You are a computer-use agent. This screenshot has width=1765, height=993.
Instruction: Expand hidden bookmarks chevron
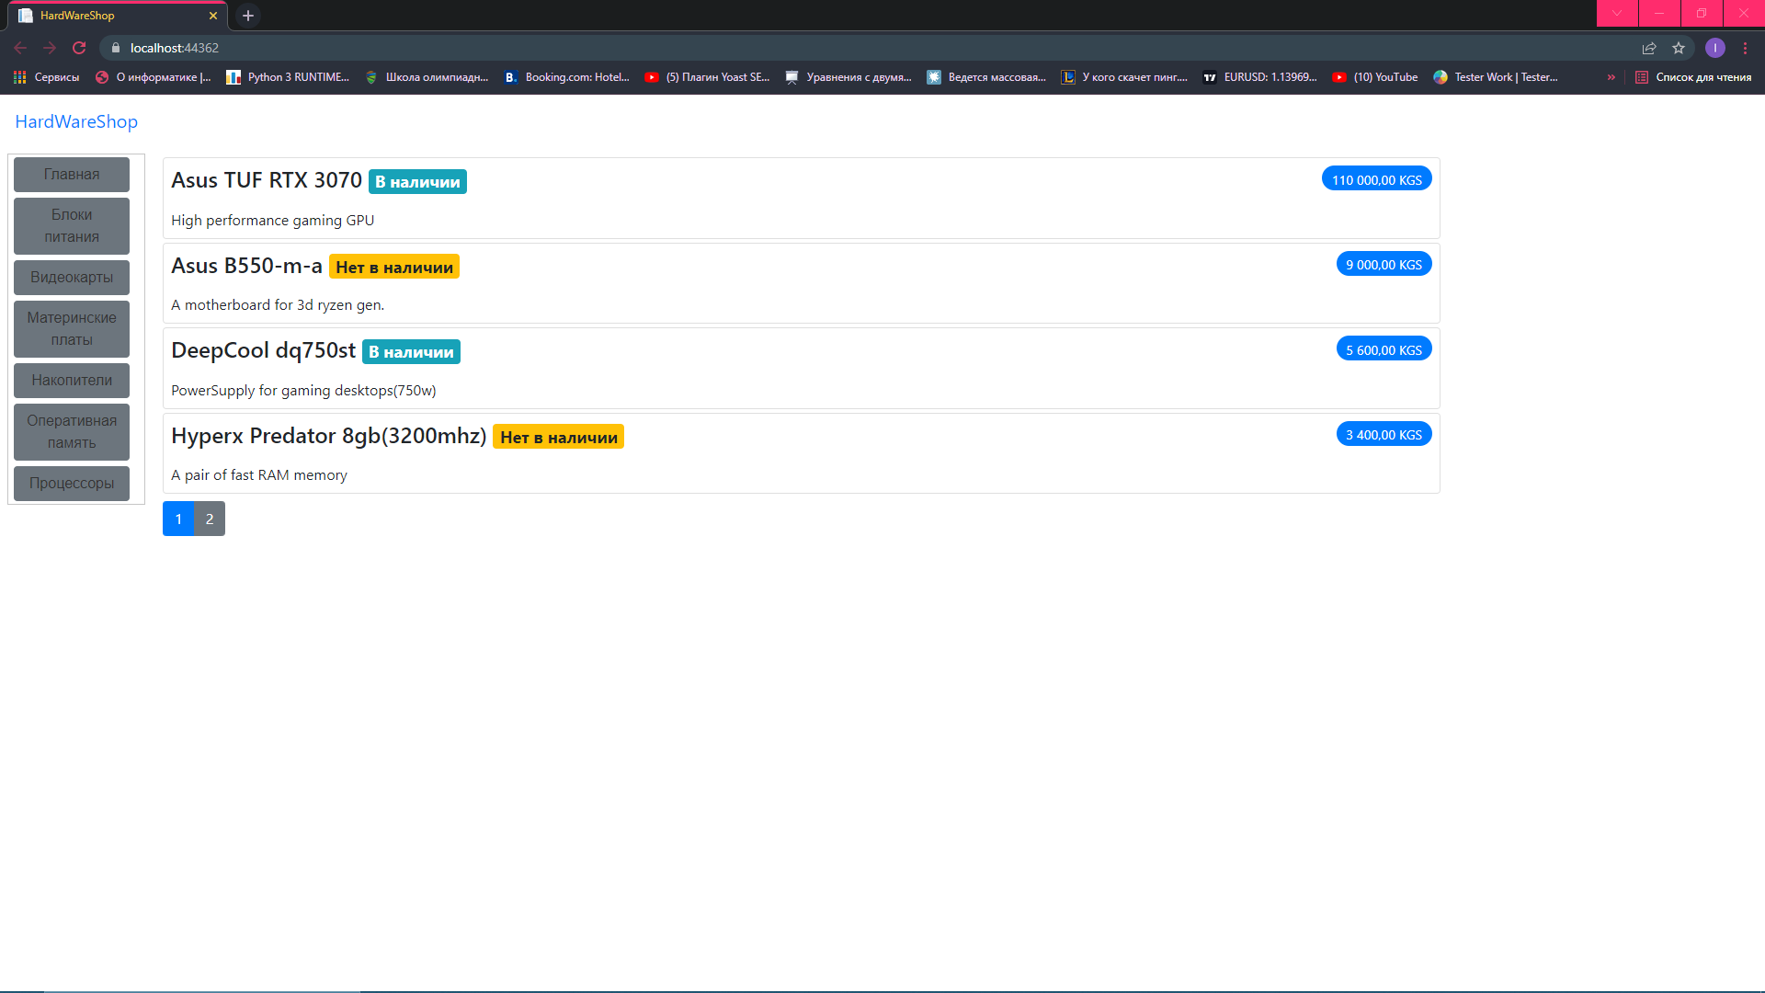coord(1611,77)
